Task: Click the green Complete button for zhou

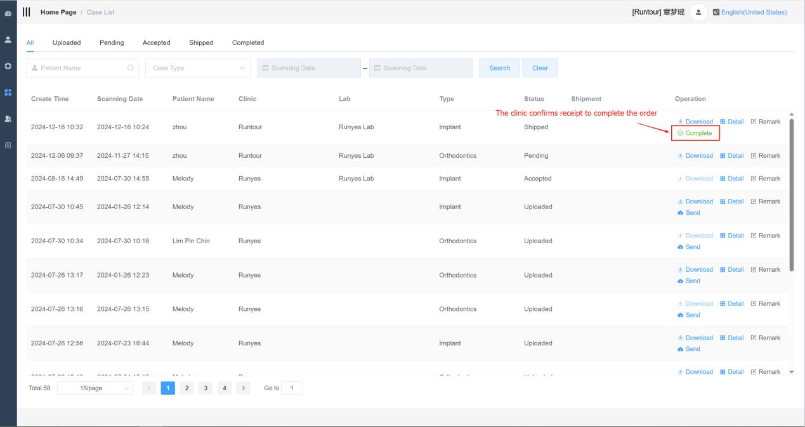Action: [695, 133]
